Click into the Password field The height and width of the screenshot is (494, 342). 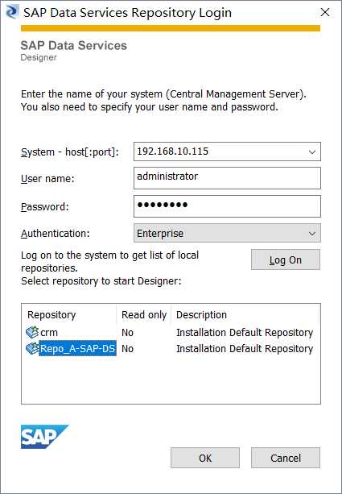tap(227, 206)
